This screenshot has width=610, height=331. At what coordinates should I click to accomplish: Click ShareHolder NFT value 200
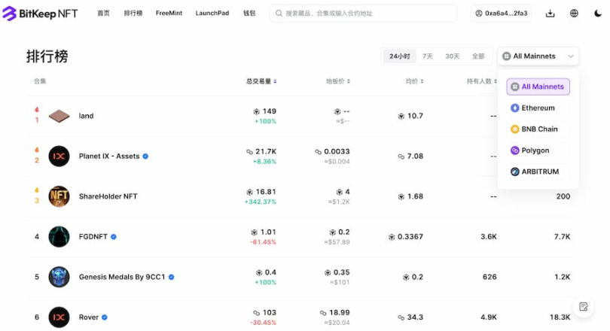click(563, 196)
